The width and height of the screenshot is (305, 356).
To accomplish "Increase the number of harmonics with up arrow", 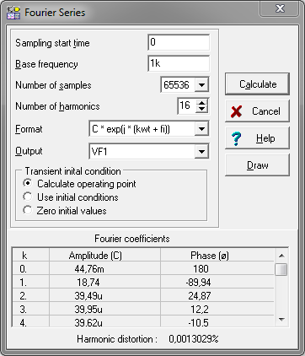I will click(x=202, y=103).
